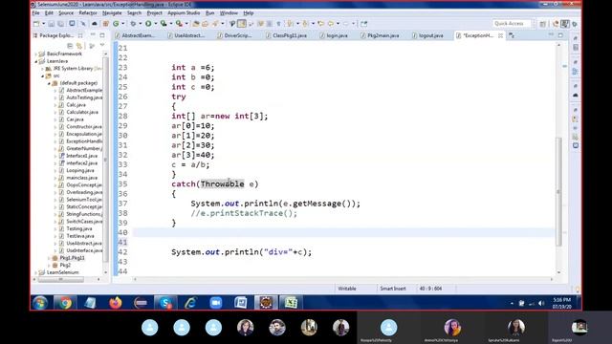Viewport: 612px width, 344px height.
Task: Click the Smart Insert status bar entry
Action: coord(393,289)
